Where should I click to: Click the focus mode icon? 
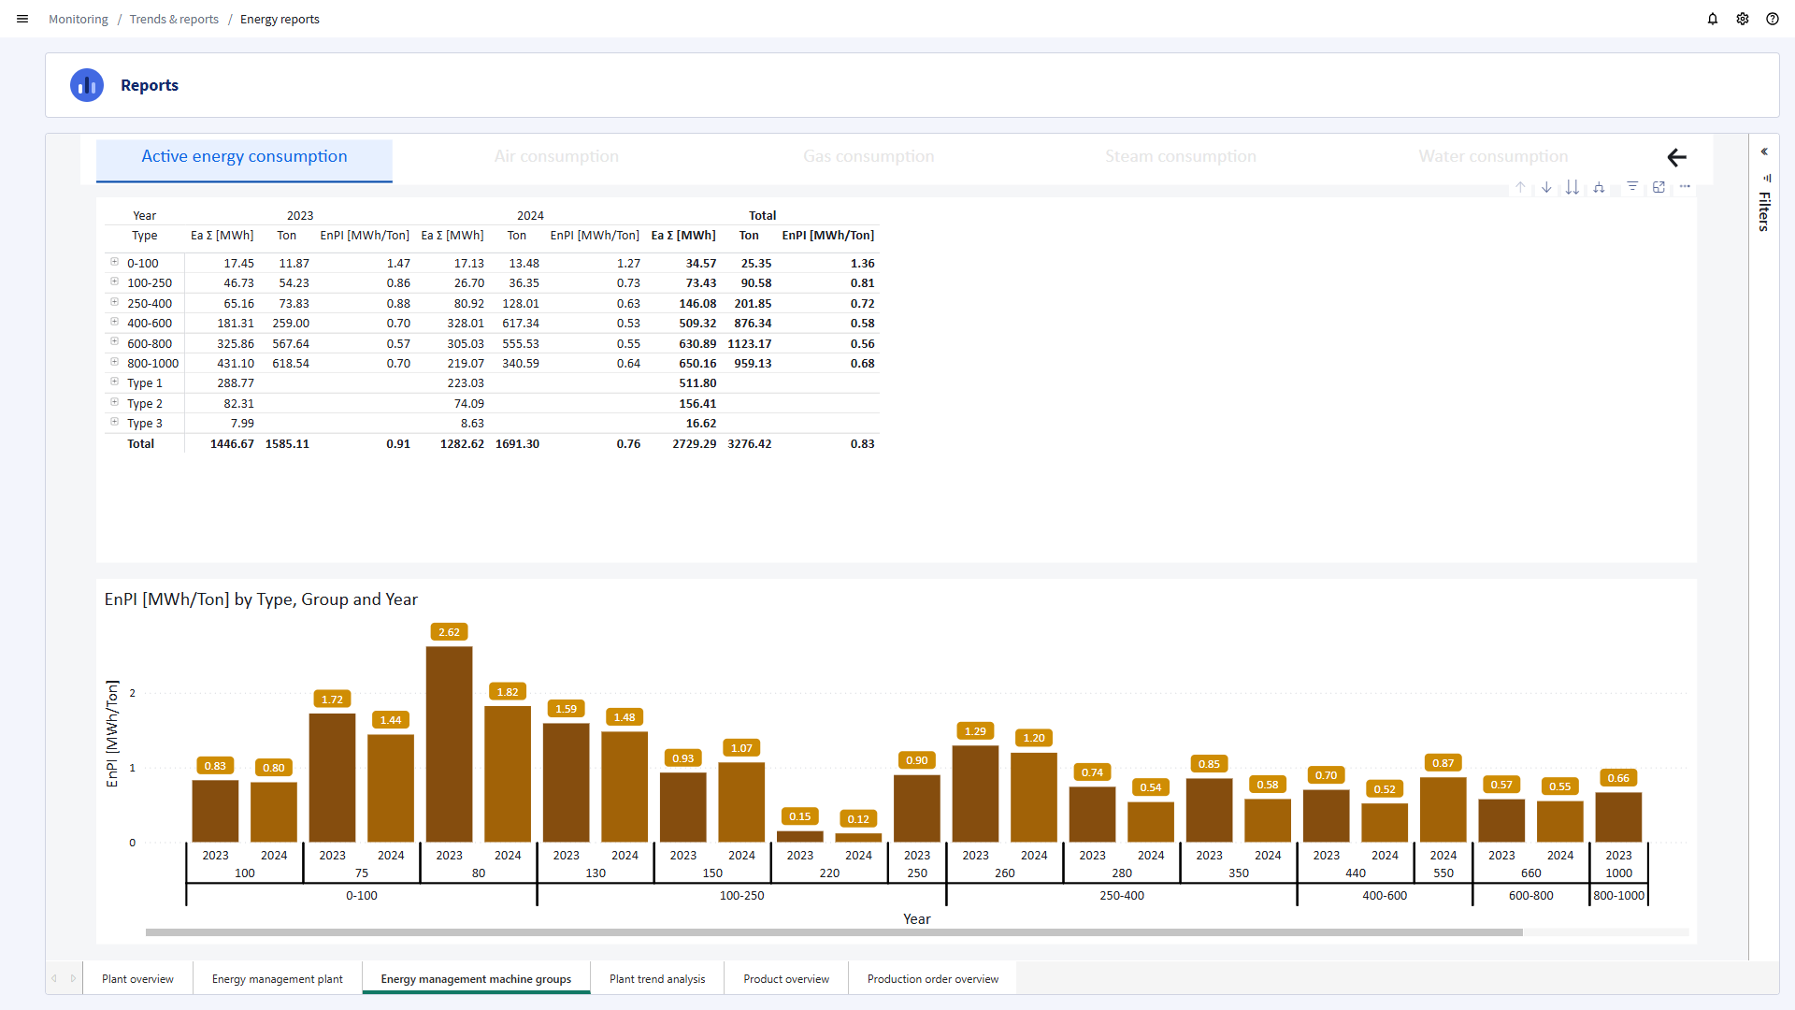click(x=1659, y=187)
